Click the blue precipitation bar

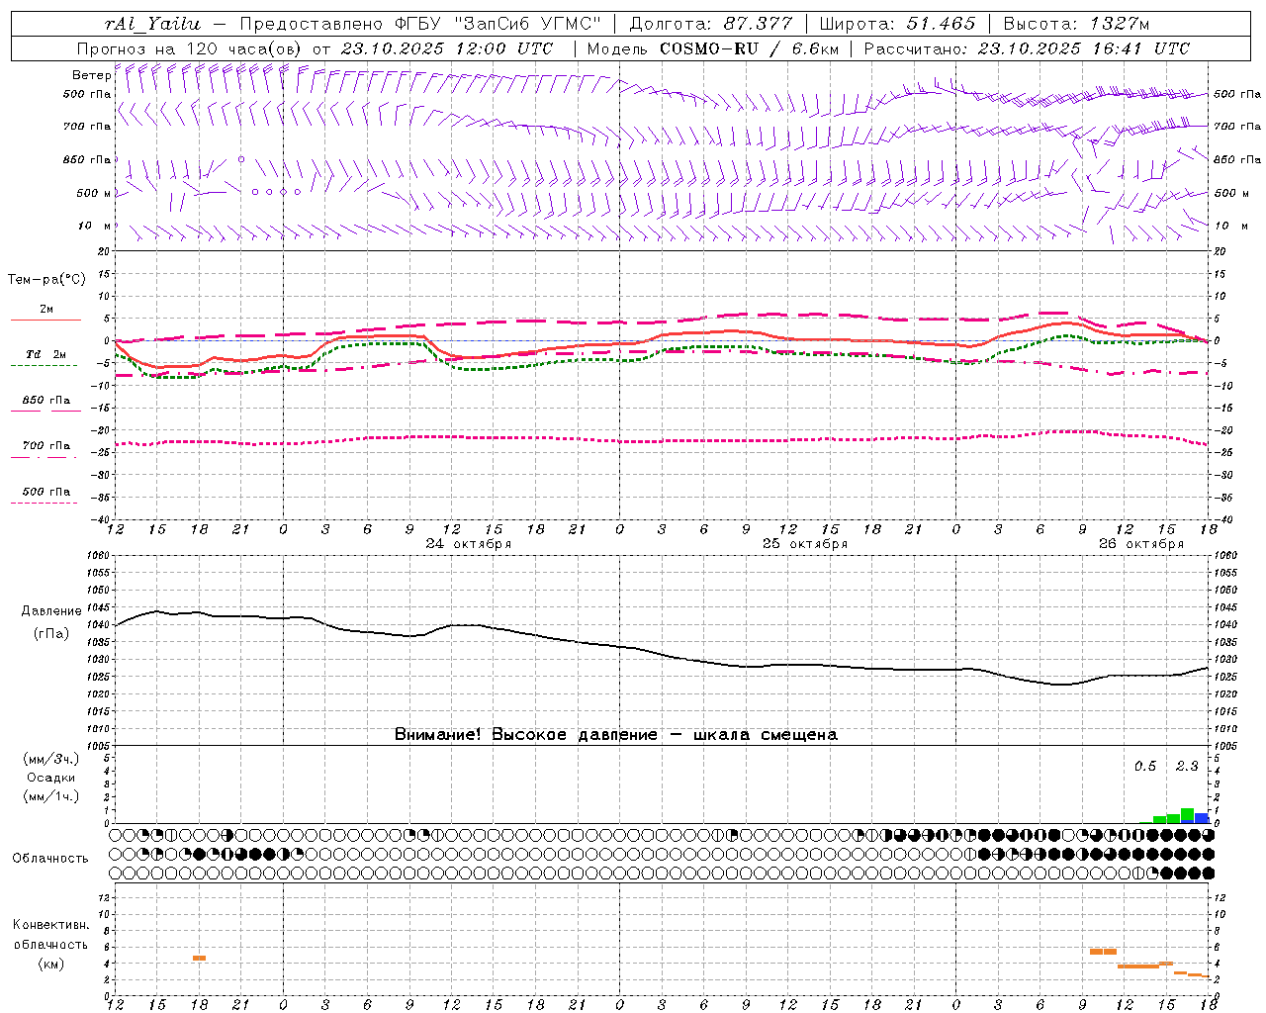click(x=1202, y=818)
